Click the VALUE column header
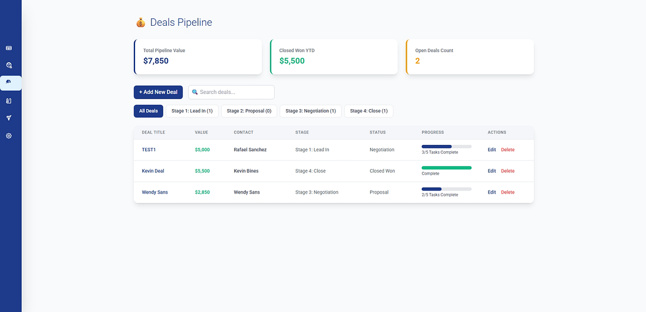 (x=201, y=133)
